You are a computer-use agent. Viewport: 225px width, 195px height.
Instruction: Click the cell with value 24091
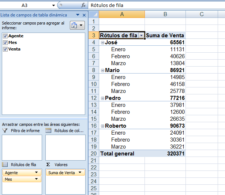point(165,133)
